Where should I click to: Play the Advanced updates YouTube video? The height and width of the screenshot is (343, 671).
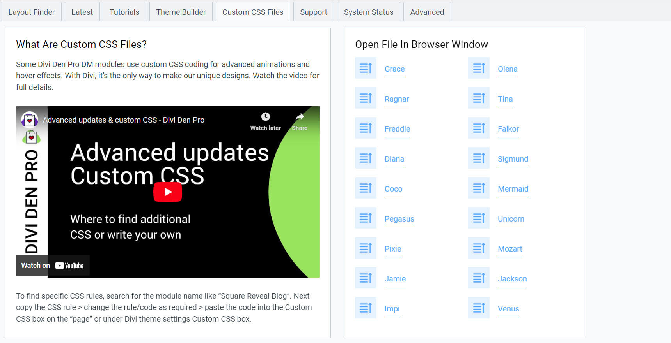point(168,192)
